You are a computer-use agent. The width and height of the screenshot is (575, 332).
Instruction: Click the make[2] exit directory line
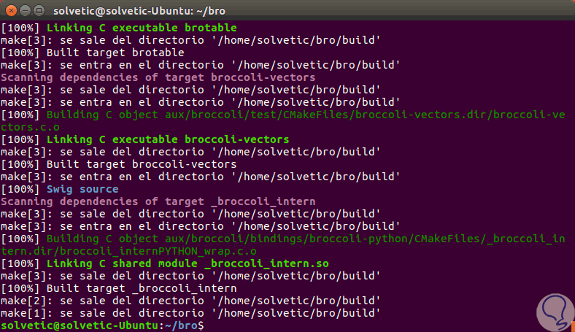click(x=191, y=301)
